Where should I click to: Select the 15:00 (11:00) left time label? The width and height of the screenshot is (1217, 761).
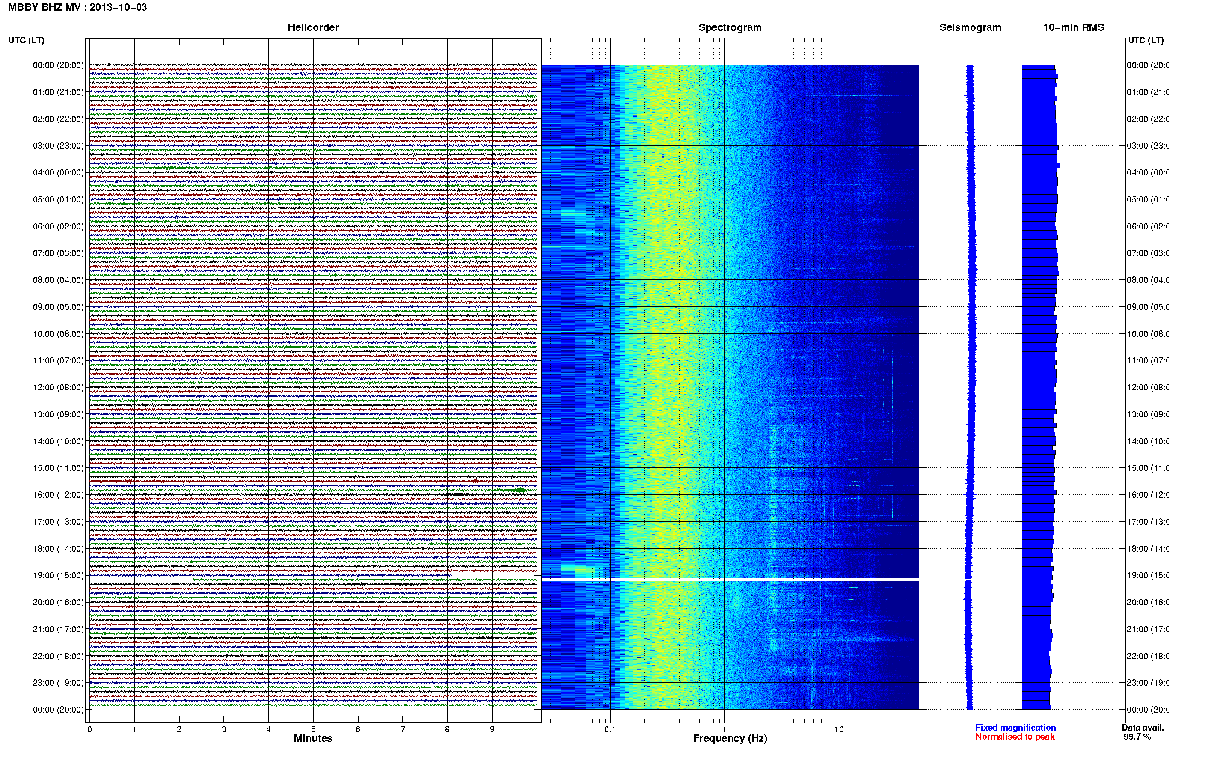point(58,467)
